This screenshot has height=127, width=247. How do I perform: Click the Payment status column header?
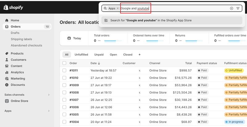(x=207, y=63)
